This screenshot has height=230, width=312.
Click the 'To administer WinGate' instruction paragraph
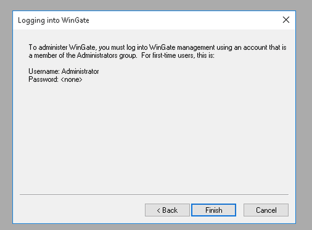(x=157, y=51)
